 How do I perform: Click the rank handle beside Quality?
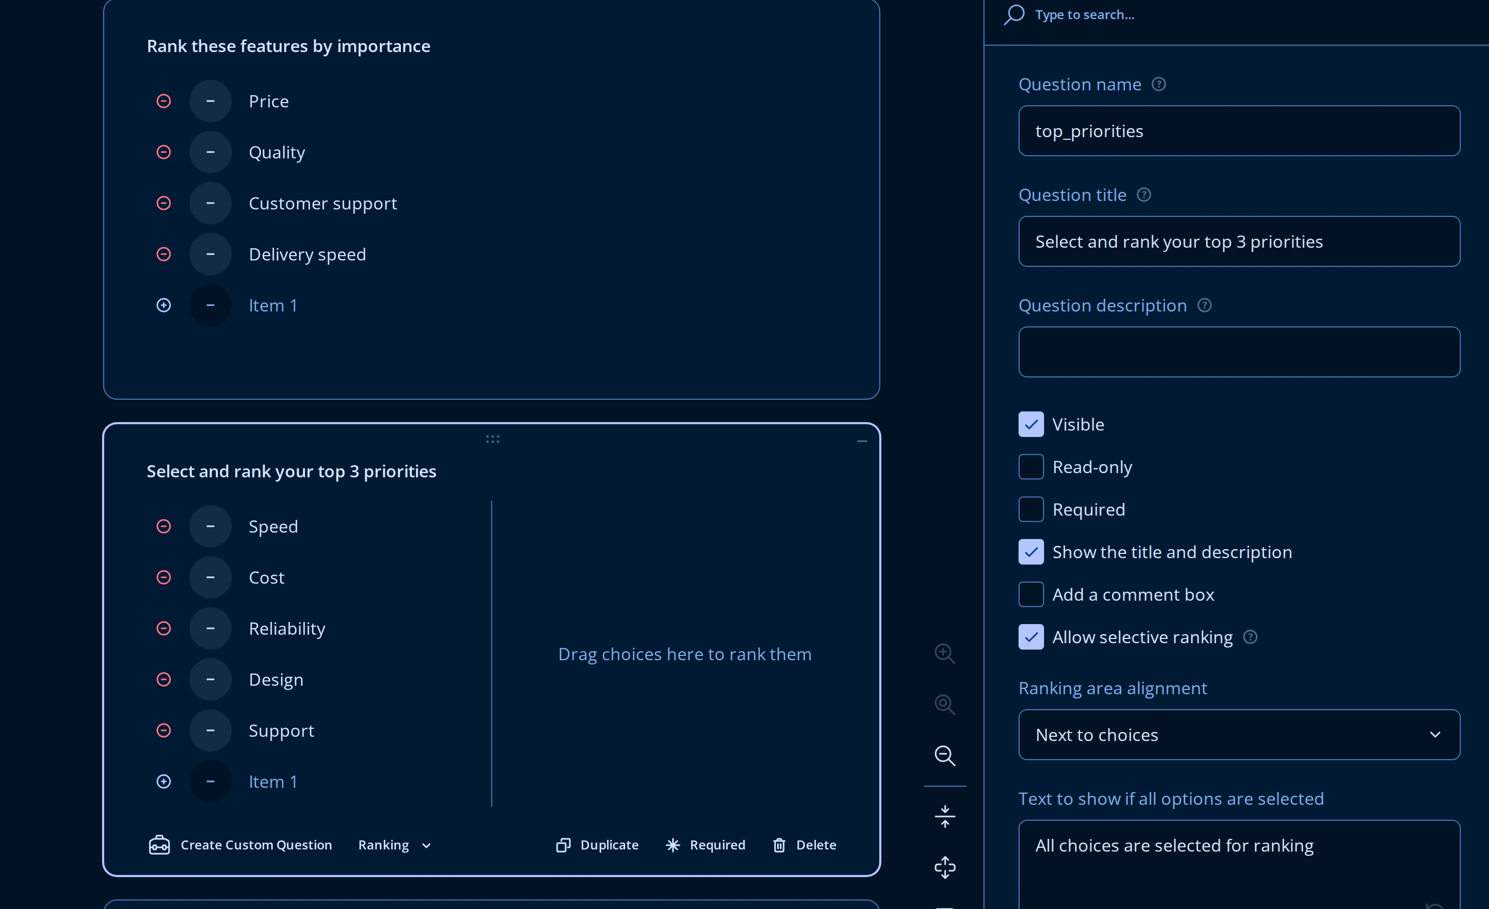211,153
